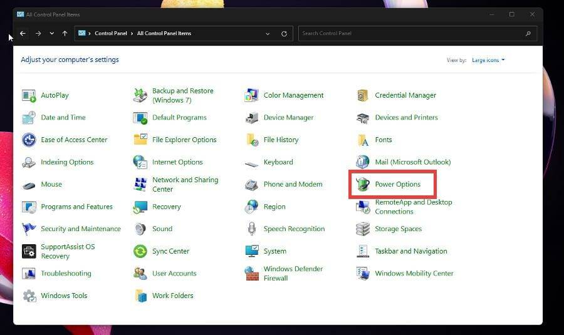
Task: Select All Control Panel Items breadcrumb
Action: click(164, 34)
